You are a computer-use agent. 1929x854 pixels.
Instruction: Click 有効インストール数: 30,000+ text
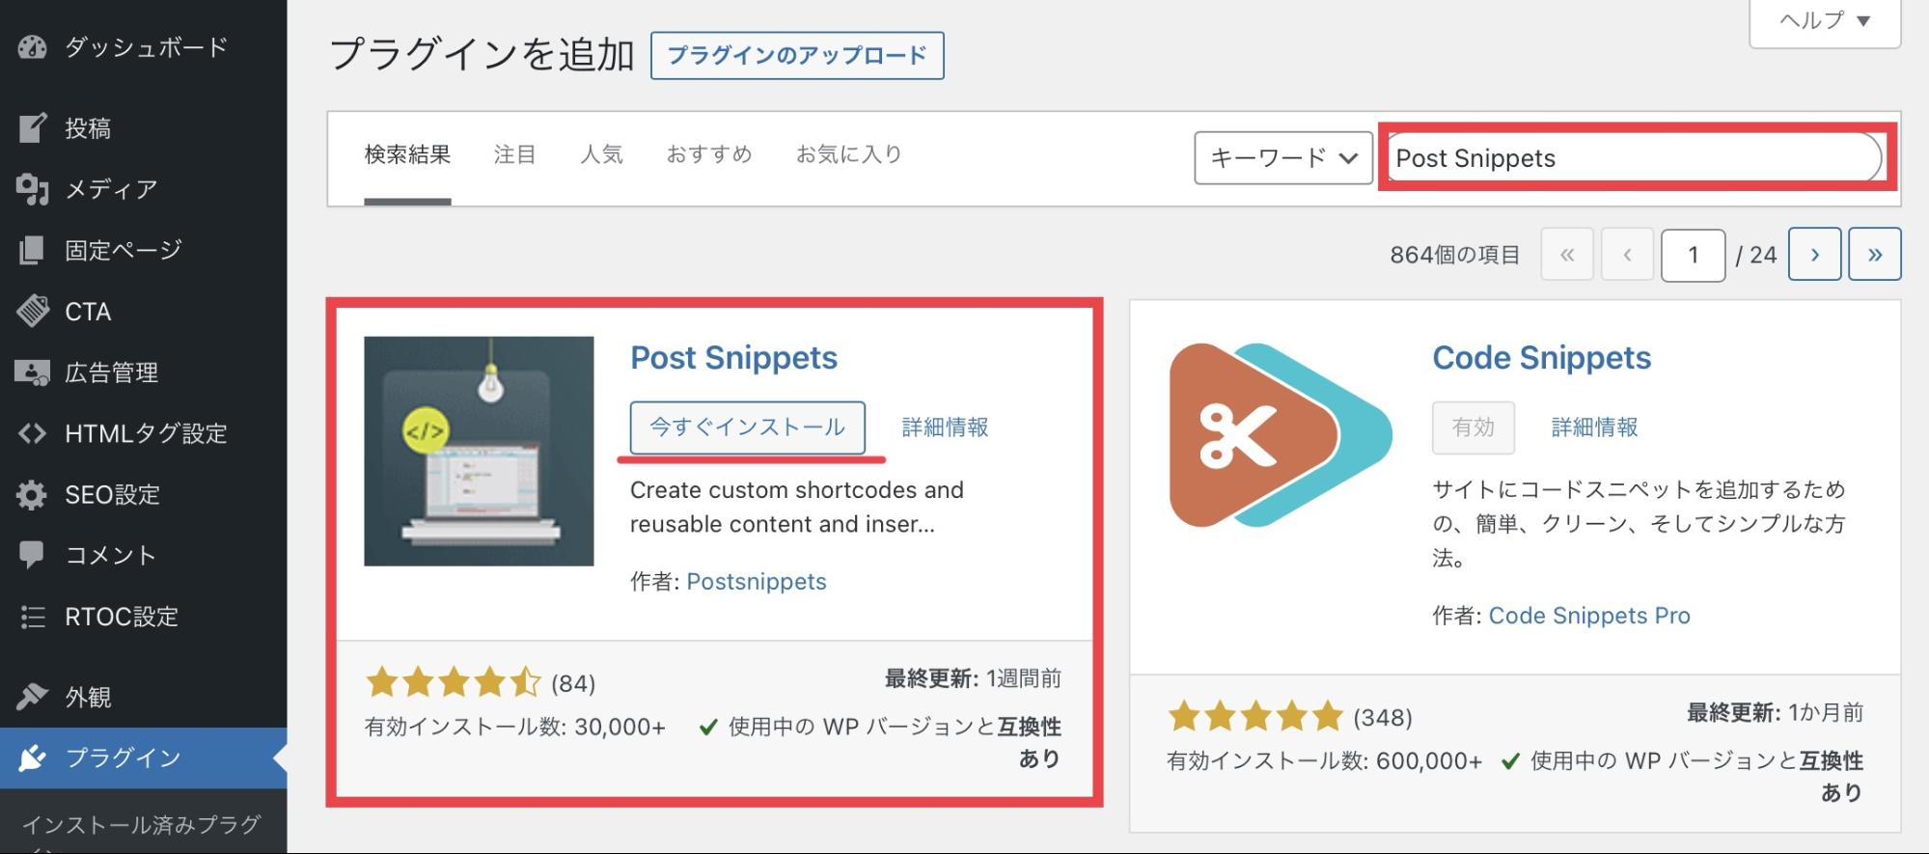tap(514, 727)
